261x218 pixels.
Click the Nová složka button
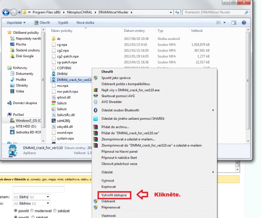pyautogui.click(x=85, y=23)
